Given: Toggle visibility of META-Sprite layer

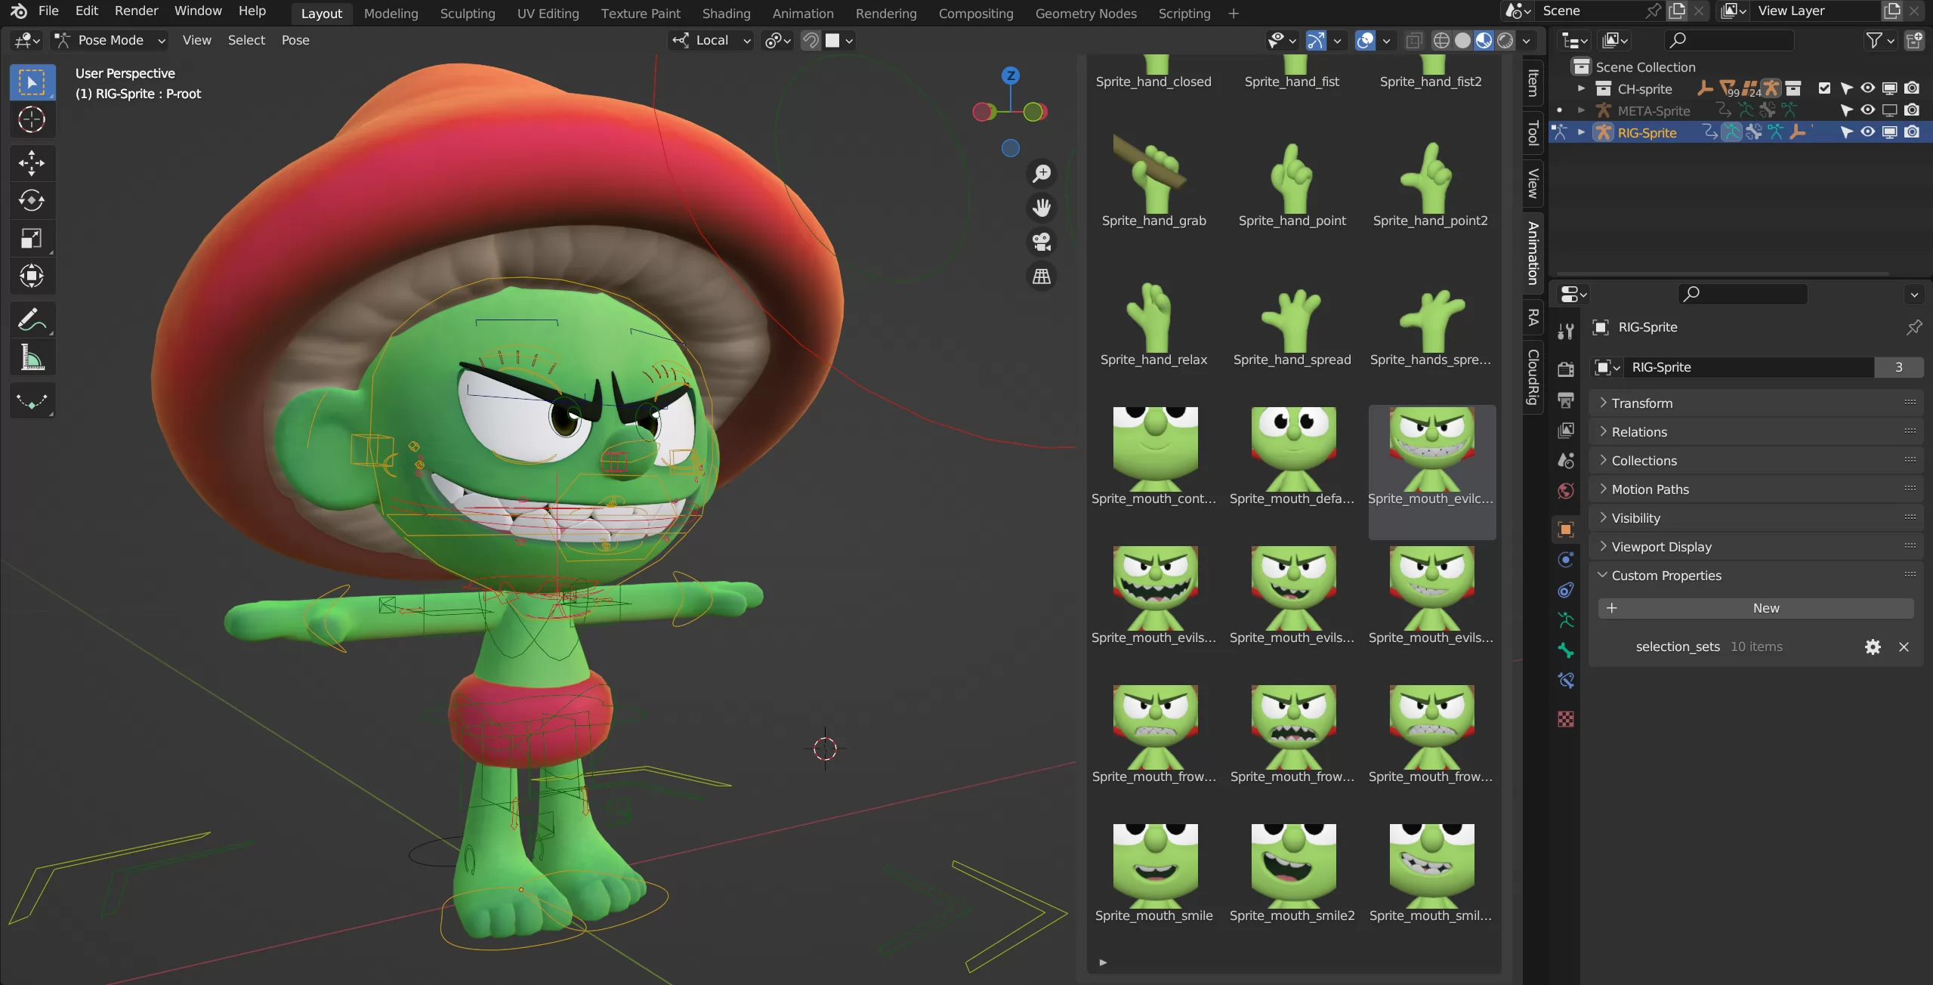Looking at the screenshot, I should coord(1864,110).
